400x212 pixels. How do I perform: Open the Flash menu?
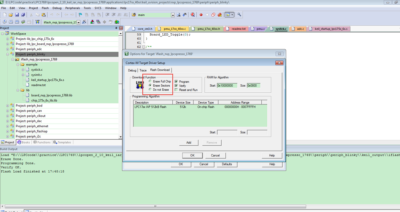click(x=45, y=8)
